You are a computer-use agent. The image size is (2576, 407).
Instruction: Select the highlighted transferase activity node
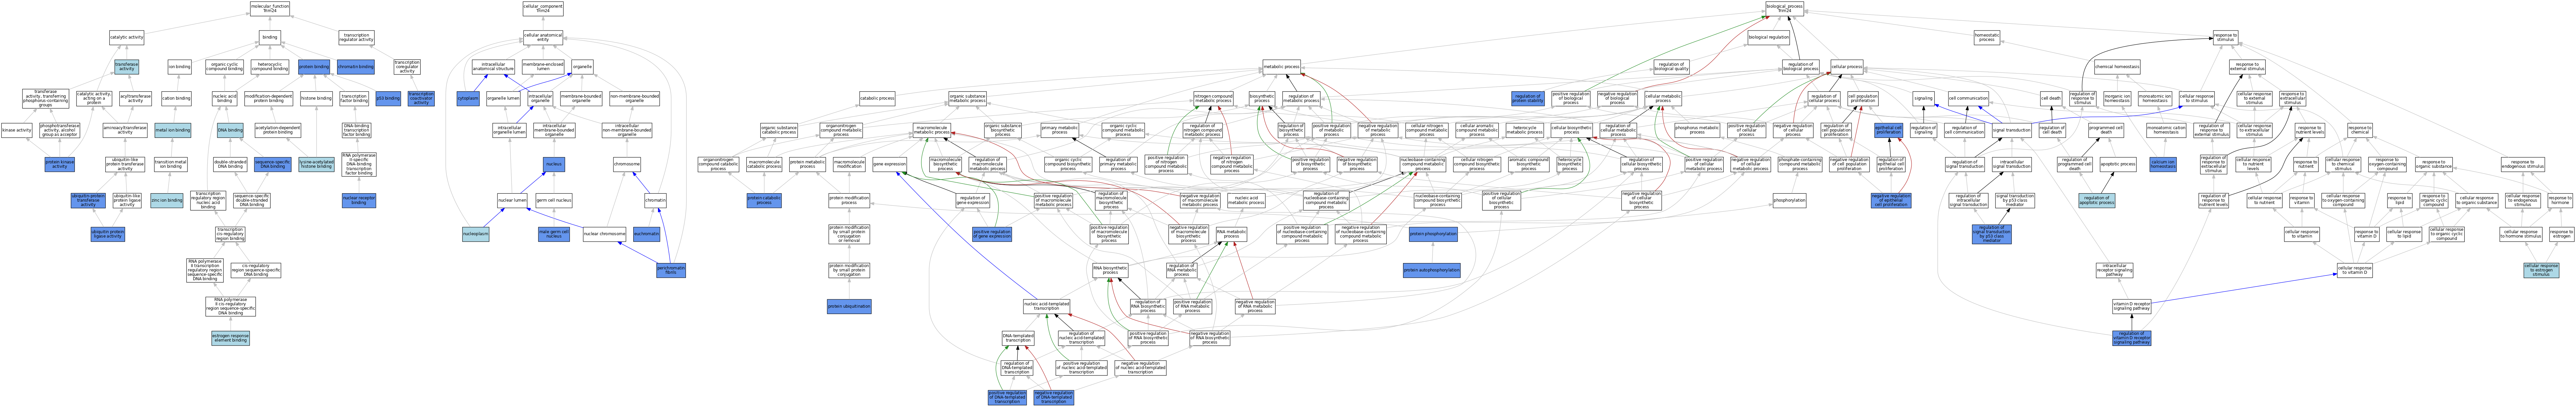[127, 67]
